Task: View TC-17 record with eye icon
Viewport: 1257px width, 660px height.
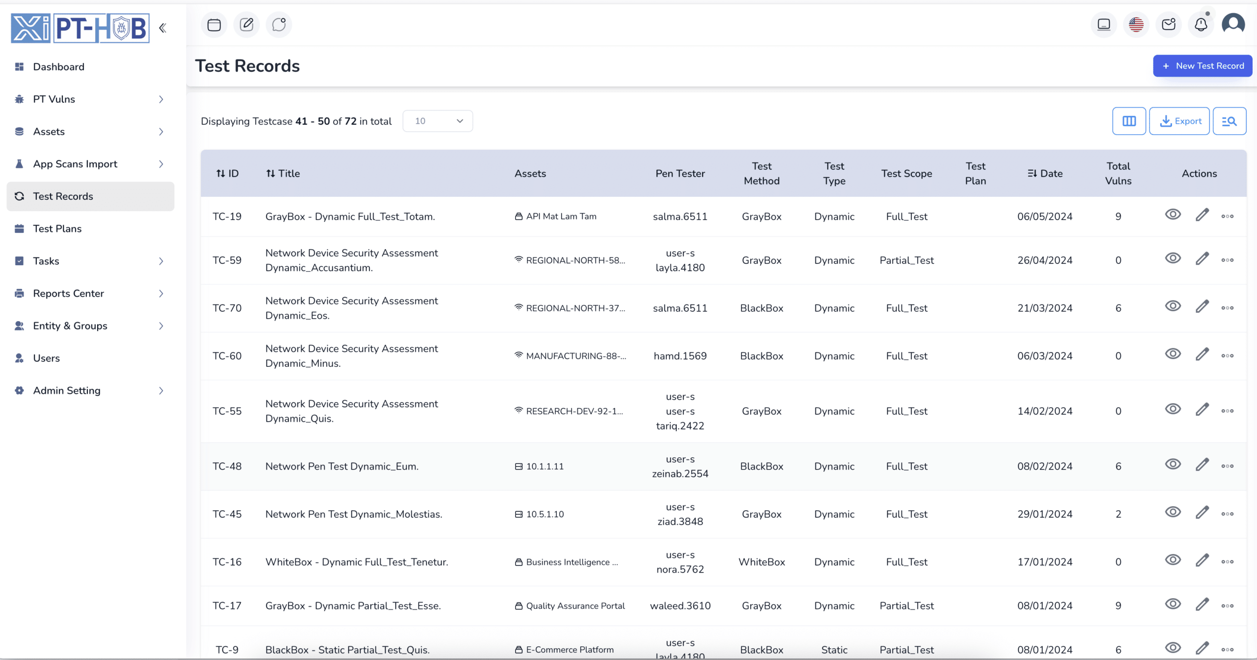Action: pos(1173,604)
